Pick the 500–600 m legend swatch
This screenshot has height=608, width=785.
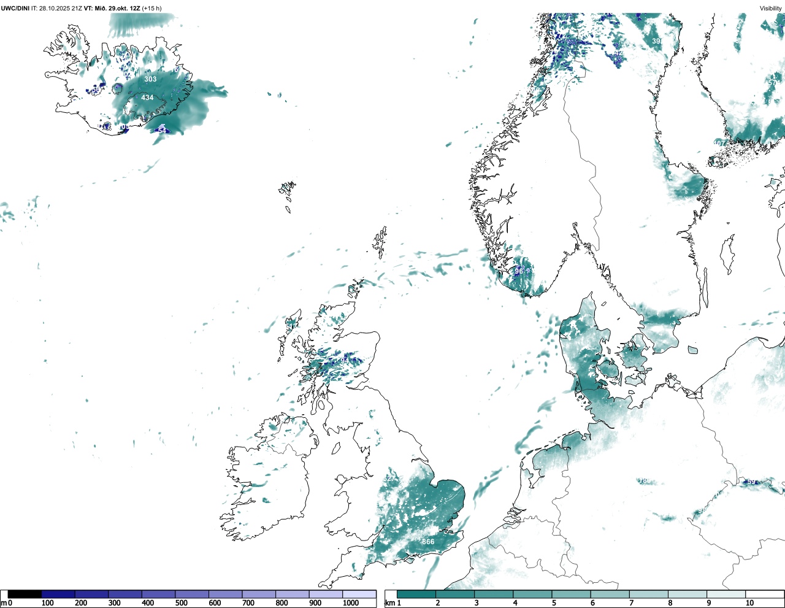[192, 594]
